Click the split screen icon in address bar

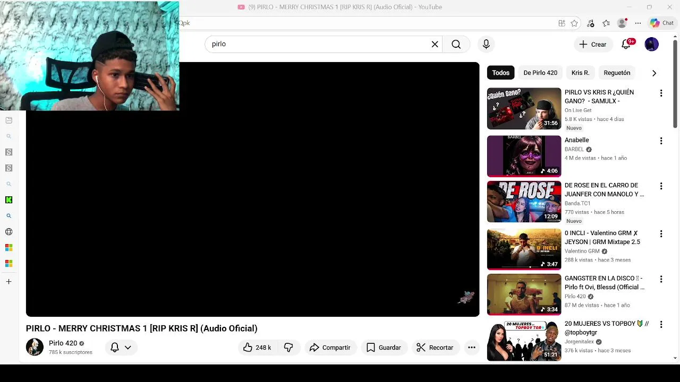pyautogui.click(x=562, y=23)
